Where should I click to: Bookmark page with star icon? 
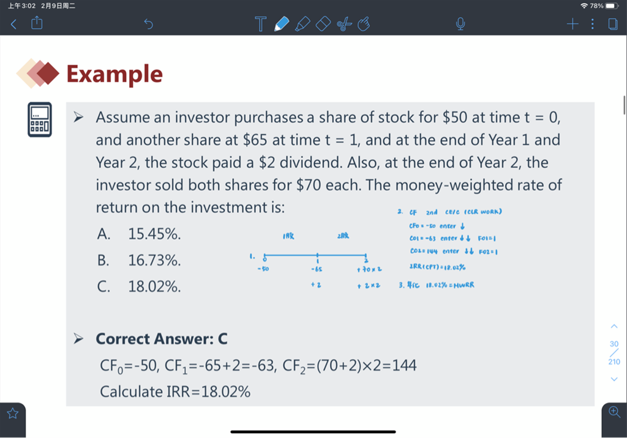tap(13, 413)
